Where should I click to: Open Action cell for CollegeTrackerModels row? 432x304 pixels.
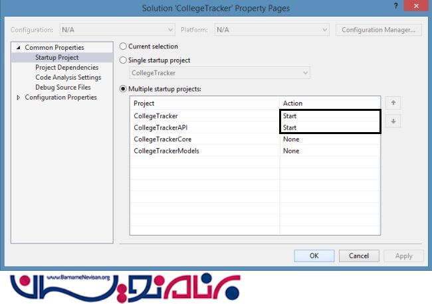coord(330,151)
